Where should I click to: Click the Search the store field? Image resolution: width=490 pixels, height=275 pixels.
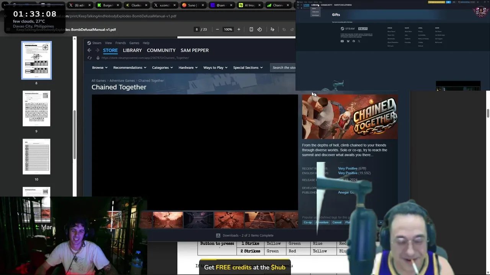point(284,68)
